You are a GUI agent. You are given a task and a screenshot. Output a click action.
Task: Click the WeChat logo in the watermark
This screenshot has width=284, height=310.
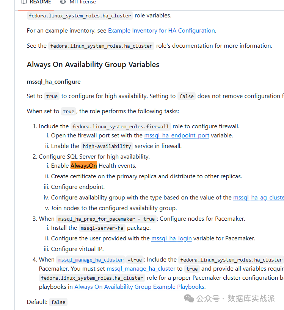tap(189, 299)
